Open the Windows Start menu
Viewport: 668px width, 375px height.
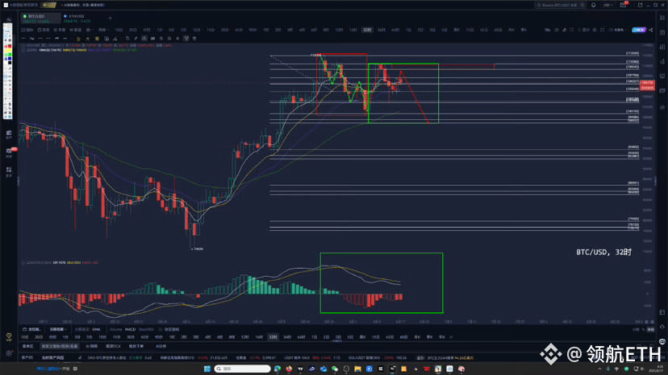207,369
